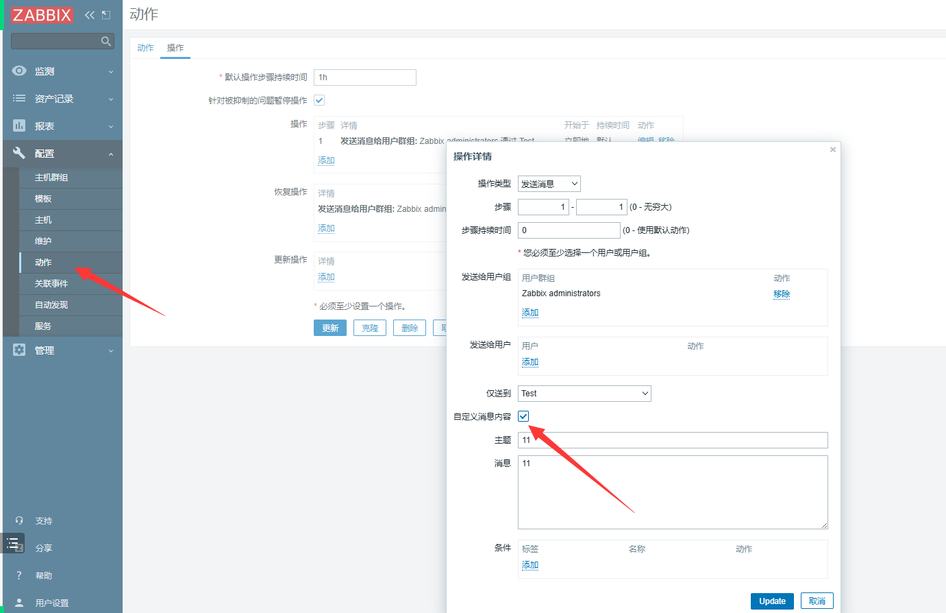Viewport: 946px width, 613px height.
Task: Open 仅送到 dropdown showing Test
Action: [x=584, y=393]
